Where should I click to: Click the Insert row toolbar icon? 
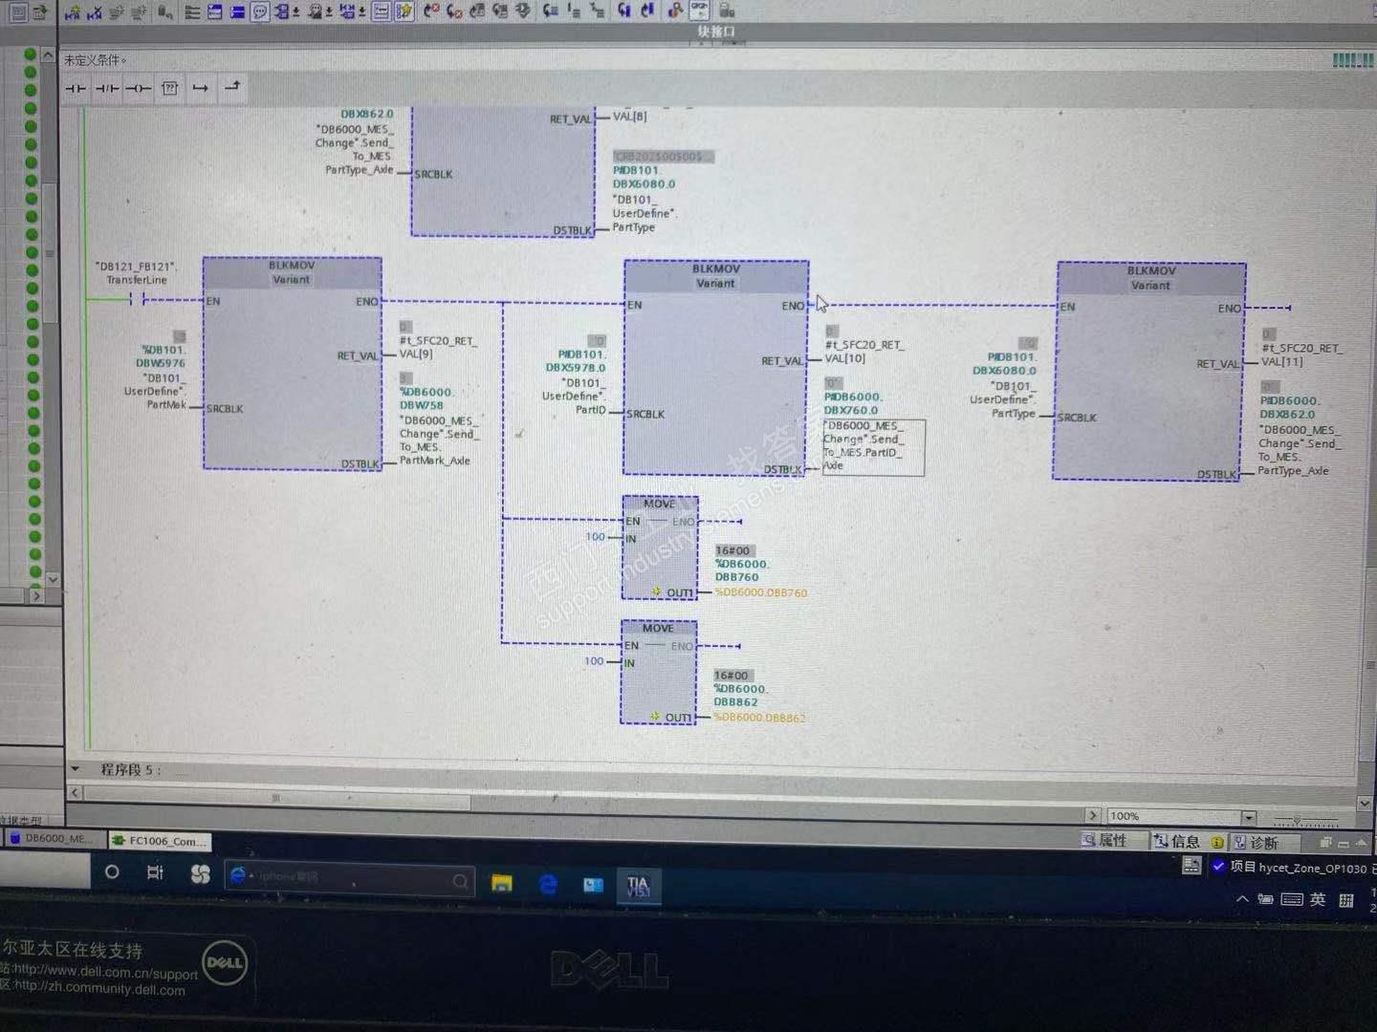pyautogui.click(x=117, y=11)
